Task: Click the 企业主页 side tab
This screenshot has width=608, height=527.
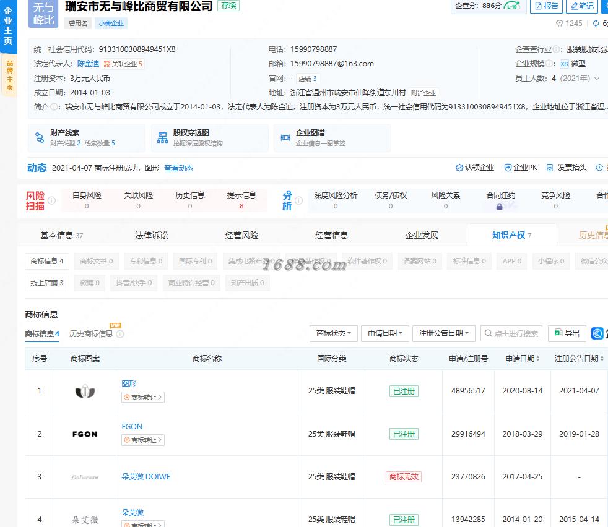Action: click(8, 25)
